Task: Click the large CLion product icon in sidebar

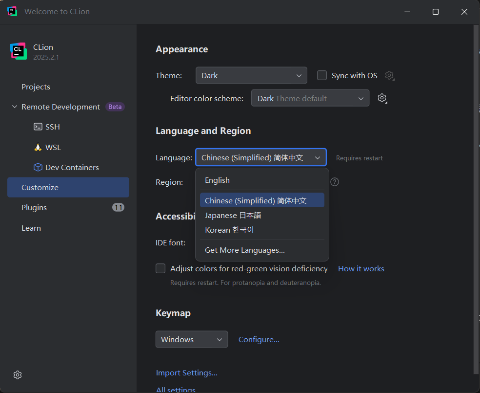Action: click(19, 51)
